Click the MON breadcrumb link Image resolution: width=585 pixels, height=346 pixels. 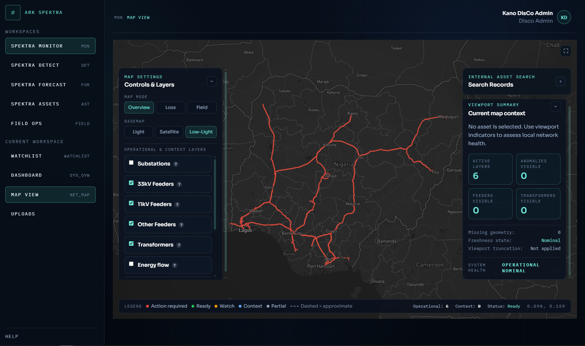pyautogui.click(x=118, y=17)
